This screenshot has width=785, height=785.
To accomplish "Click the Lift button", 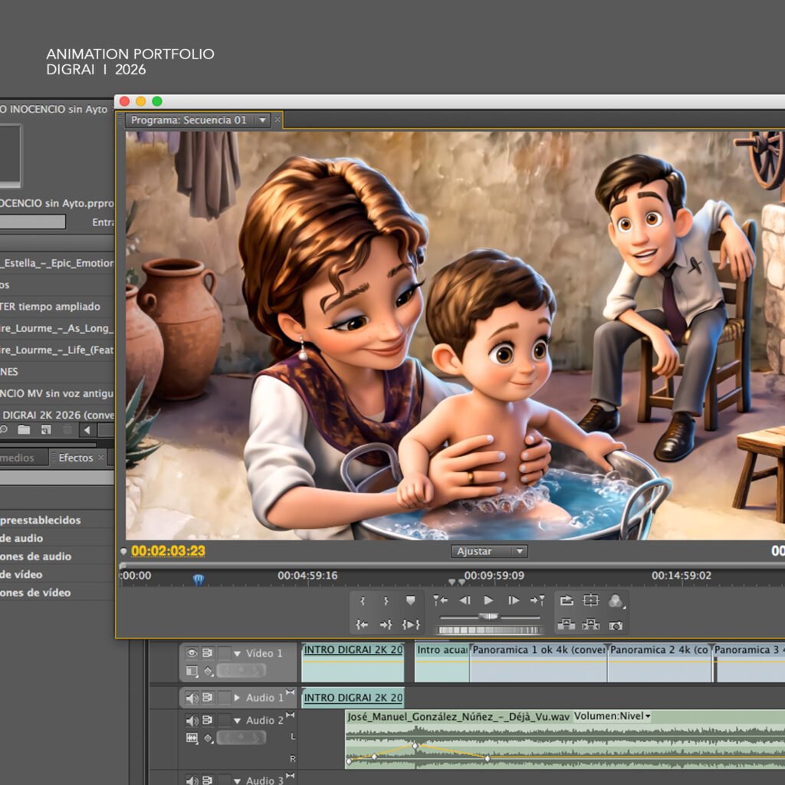I will click(x=567, y=624).
